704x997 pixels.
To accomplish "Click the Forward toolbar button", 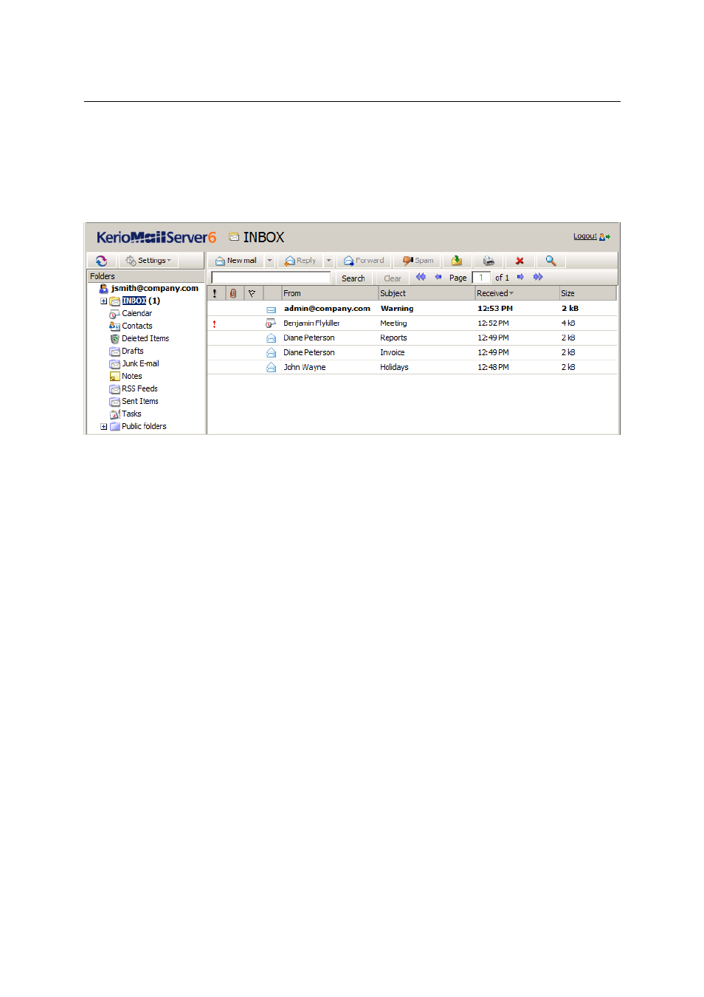I will [364, 261].
